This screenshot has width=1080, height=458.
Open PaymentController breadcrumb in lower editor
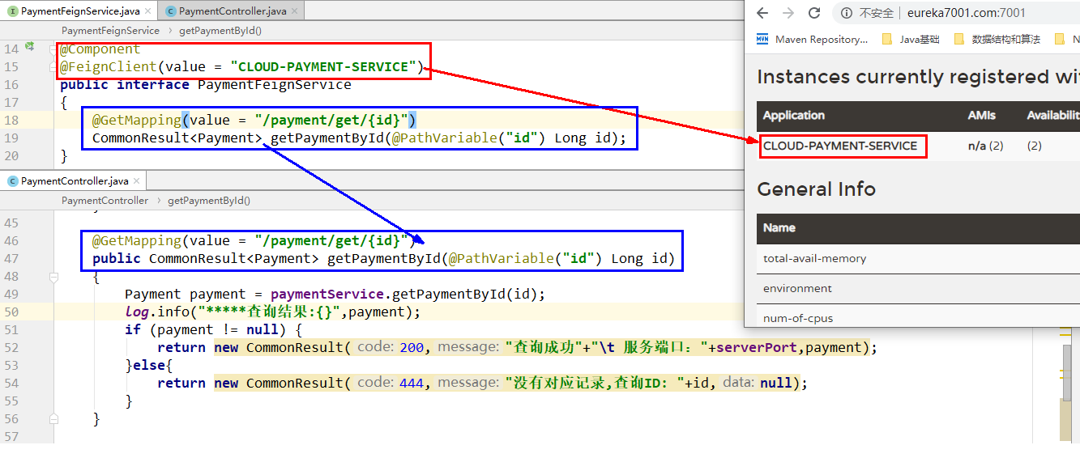tap(105, 201)
